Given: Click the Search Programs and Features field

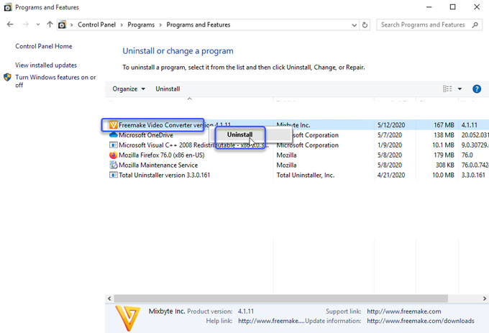Looking at the screenshot, I should 429,25.
